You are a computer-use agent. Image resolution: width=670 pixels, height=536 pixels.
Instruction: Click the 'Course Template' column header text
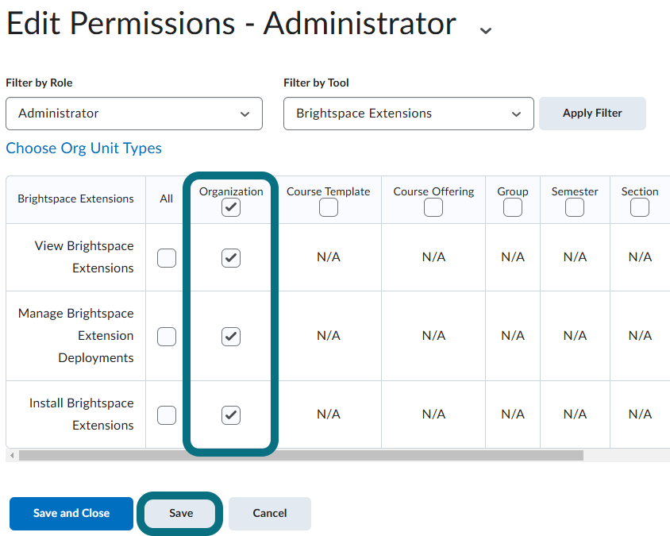click(328, 191)
